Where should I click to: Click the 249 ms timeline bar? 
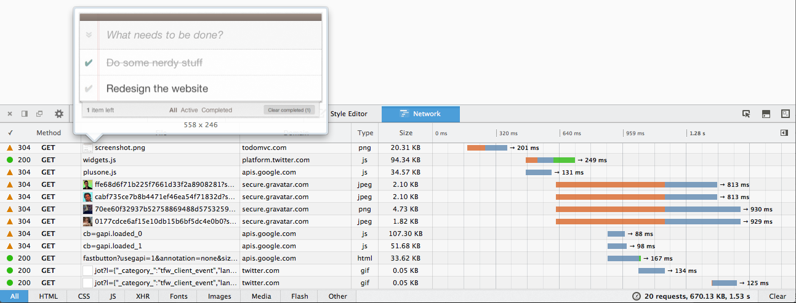[550, 160]
